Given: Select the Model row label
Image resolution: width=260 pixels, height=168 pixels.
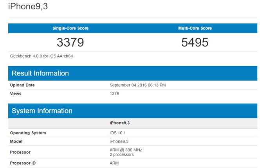Looking at the screenshot, I should [x=16, y=141].
